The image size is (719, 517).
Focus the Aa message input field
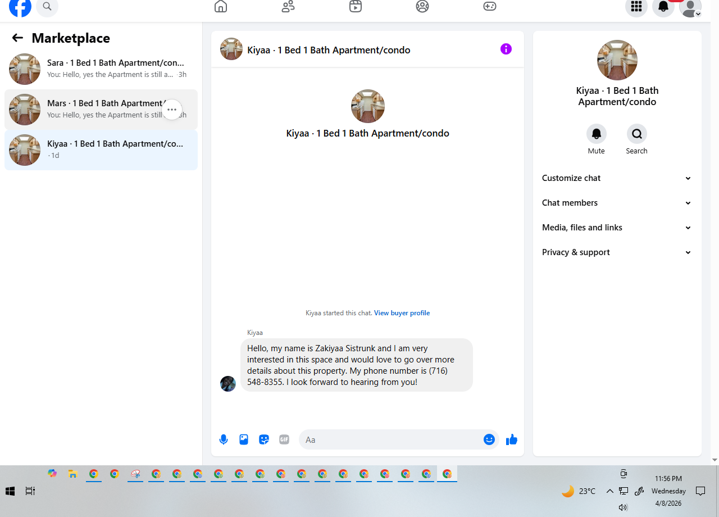391,439
